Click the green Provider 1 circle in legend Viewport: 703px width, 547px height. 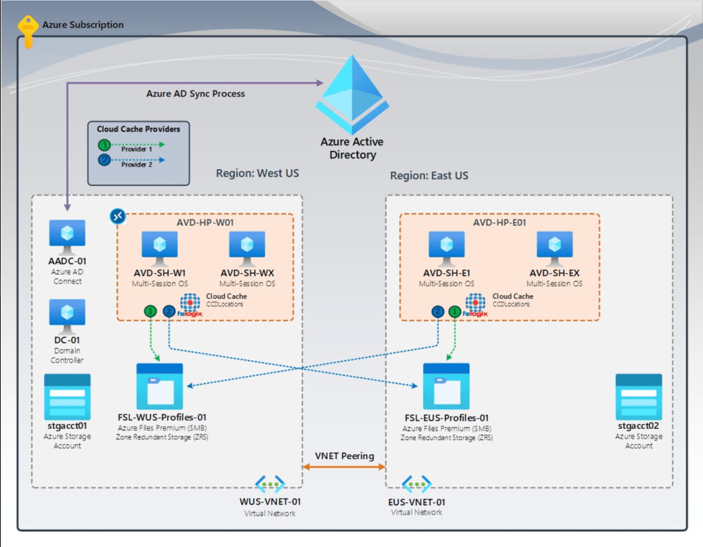click(104, 145)
